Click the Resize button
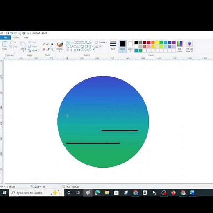Viewport: 213px width, 213px height. pos(32,46)
